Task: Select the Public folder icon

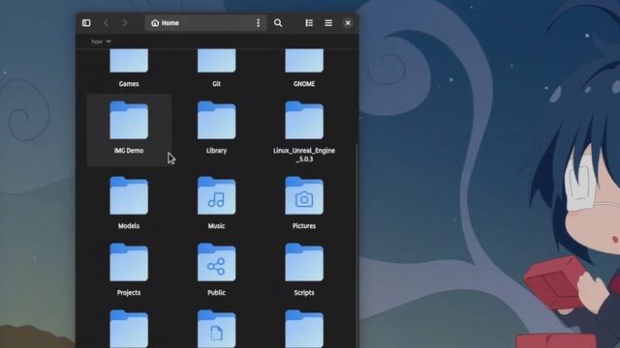Action: click(216, 262)
